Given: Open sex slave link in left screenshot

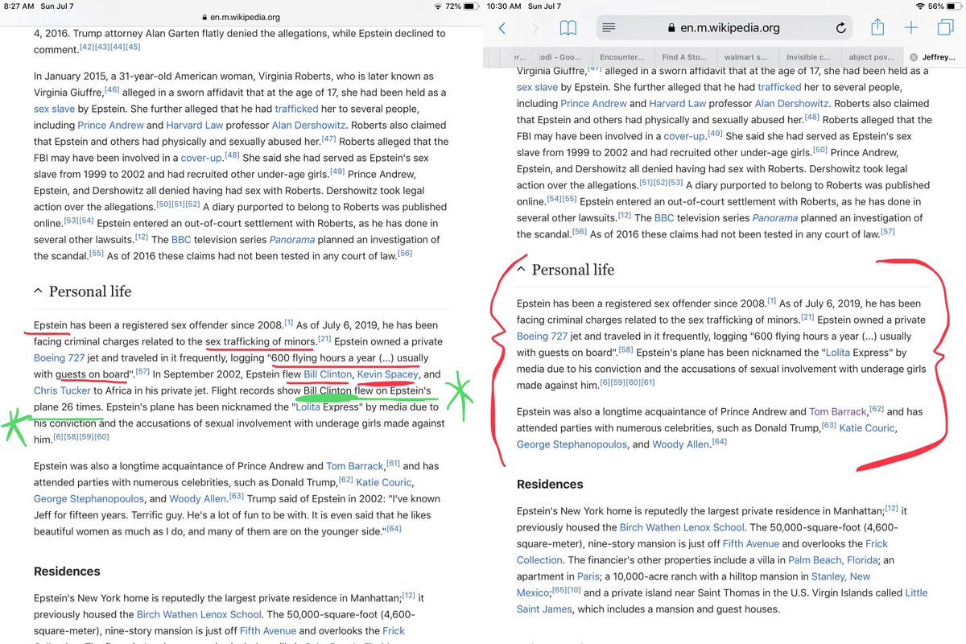Looking at the screenshot, I should (x=54, y=109).
